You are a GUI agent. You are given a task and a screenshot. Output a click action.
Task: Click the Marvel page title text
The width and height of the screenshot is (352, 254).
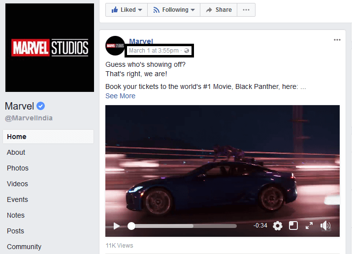coord(19,106)
